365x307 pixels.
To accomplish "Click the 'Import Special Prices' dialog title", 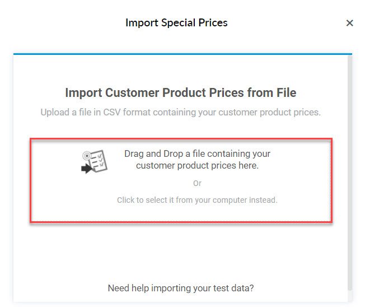I will pos(176,23).
